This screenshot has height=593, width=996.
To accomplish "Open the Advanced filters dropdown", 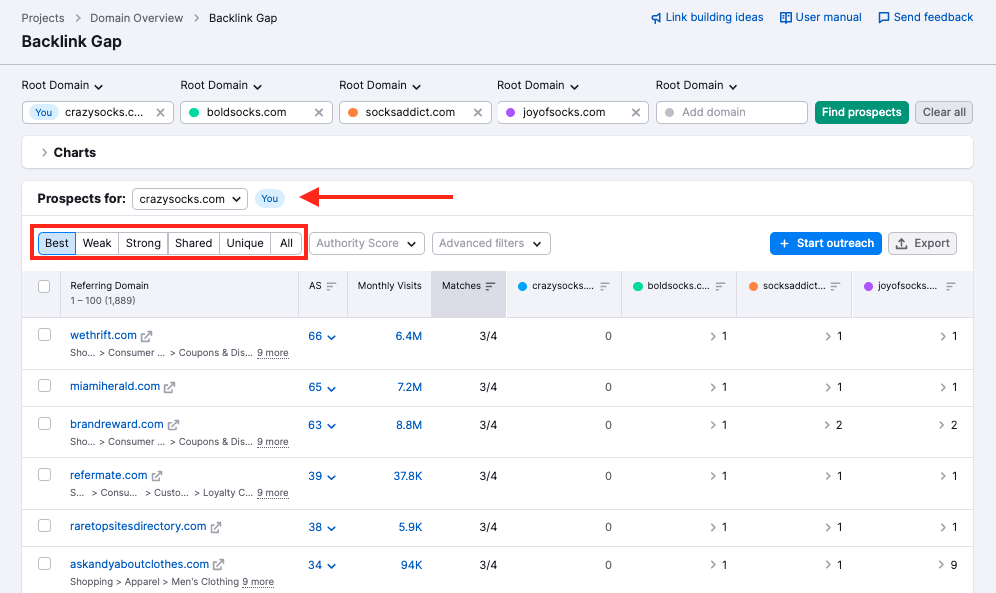I will coord(492,244).
